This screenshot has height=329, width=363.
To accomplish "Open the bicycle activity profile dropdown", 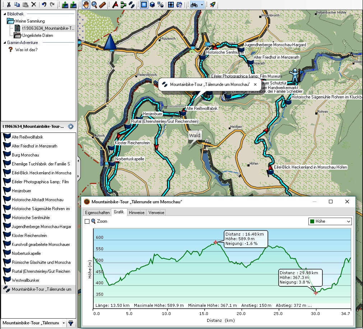I will click(x=202, y=5).
